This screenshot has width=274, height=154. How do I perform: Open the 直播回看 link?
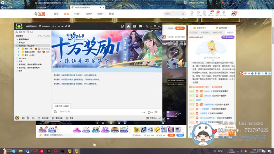tap(222, 28)
